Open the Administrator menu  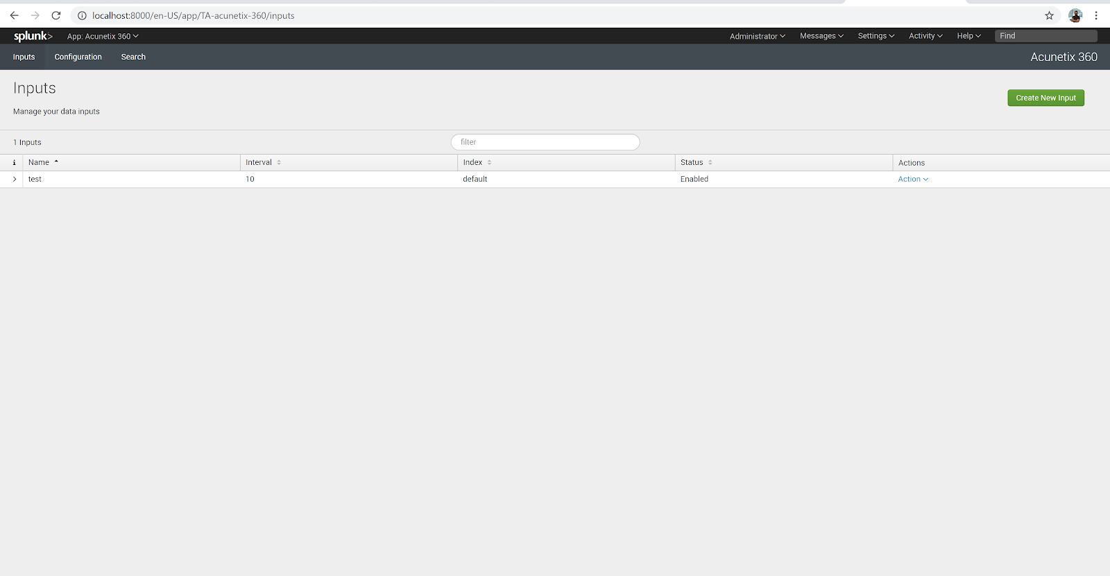point(758,36)
